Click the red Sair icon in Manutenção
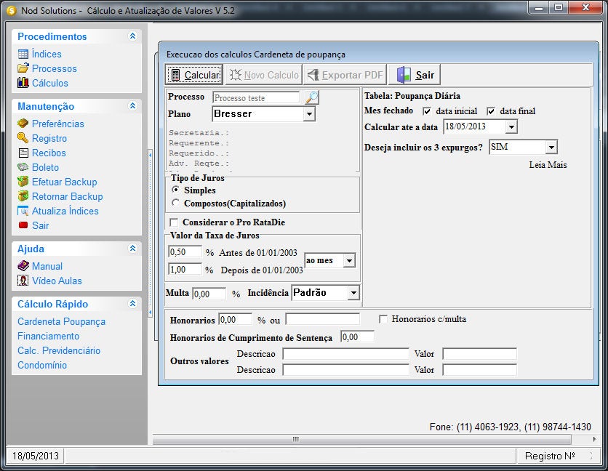608x471 pixels. [x=23, y=225]
